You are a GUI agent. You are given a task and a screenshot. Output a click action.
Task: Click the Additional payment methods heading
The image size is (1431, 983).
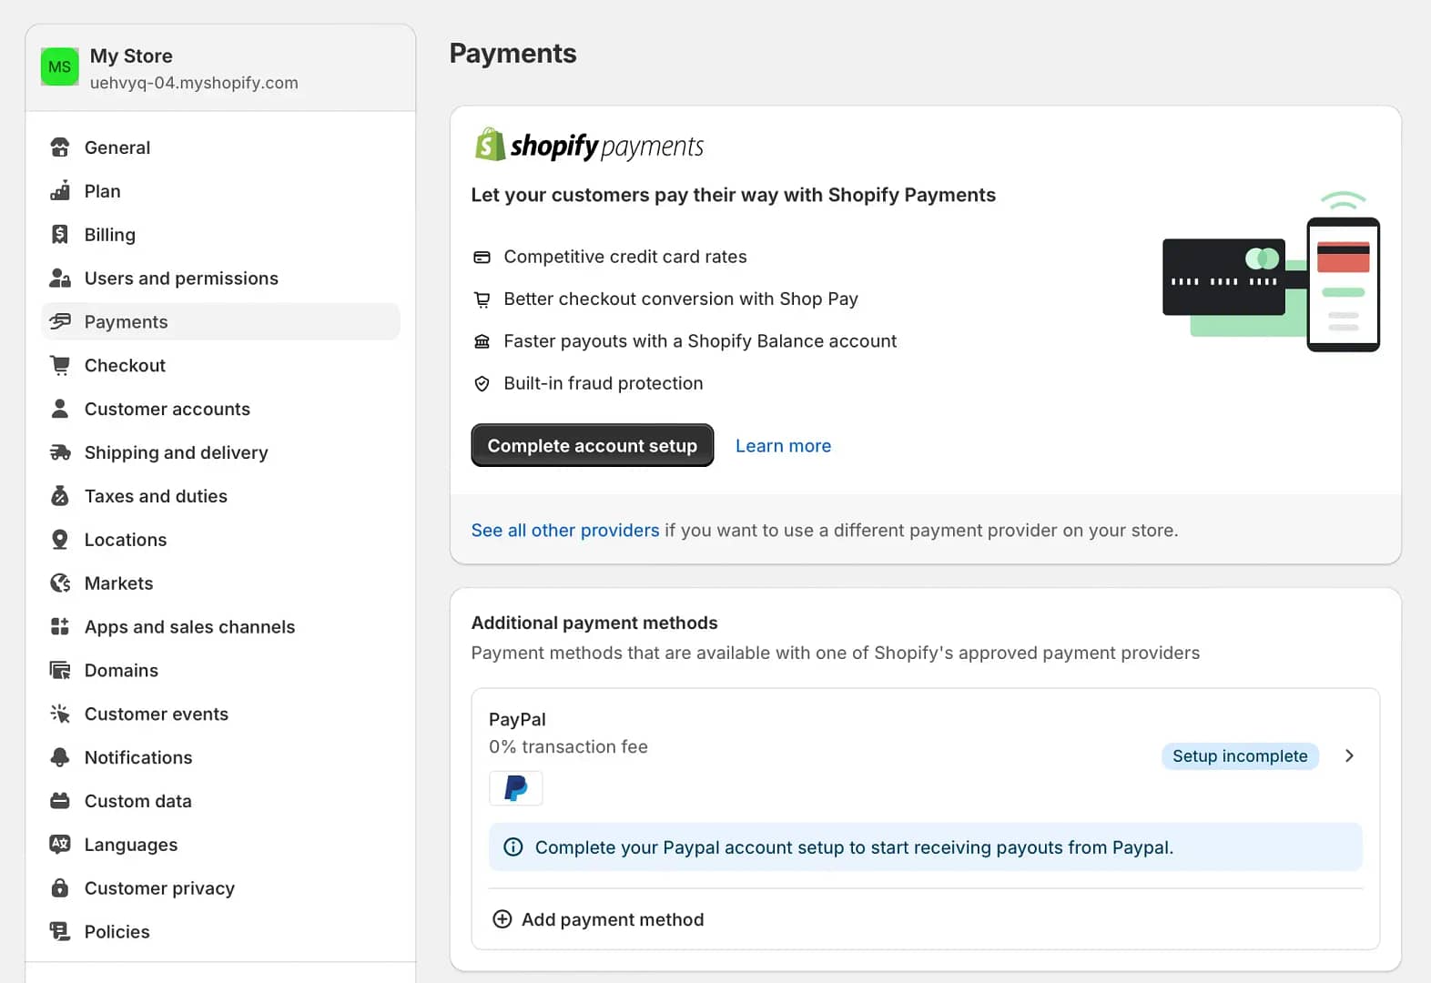tap(594, 623)
